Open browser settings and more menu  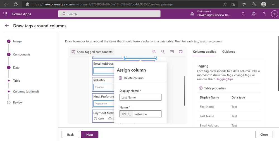pos(274,4)
